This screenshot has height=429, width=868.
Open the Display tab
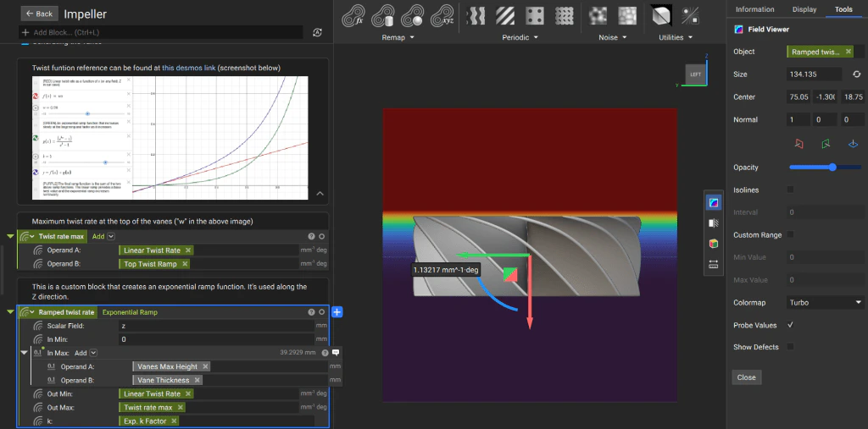pyautogui.click(x=804, y=9)
